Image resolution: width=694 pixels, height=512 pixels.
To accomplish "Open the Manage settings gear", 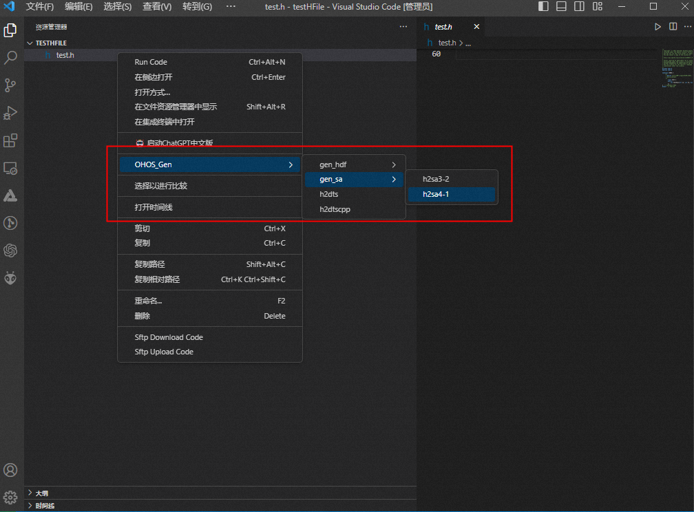I will (10, 497).
